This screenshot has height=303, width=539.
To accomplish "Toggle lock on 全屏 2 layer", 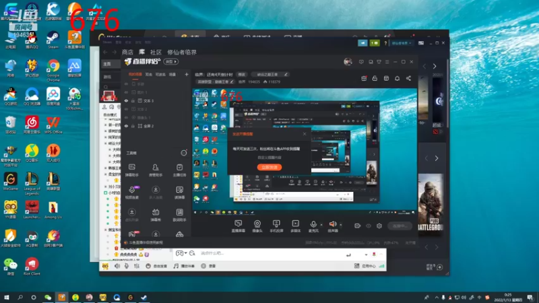I will (133, 126).
